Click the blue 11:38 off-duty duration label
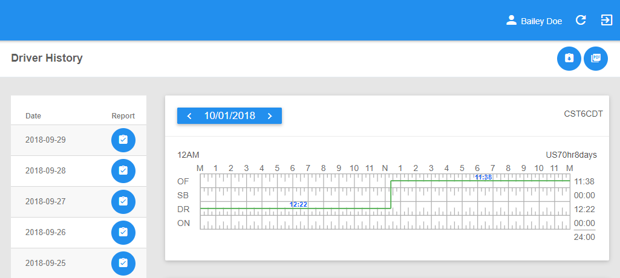The image size is (620, 278). coord(483,177)
